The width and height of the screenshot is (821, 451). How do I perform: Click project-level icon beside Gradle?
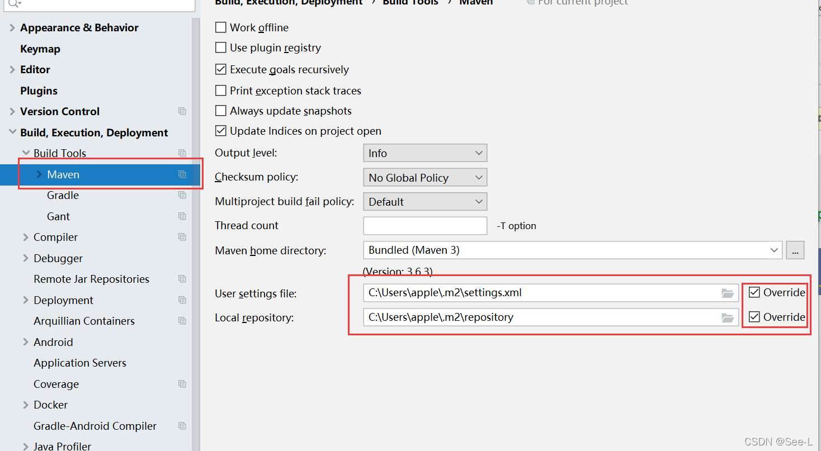click(182, 195)
